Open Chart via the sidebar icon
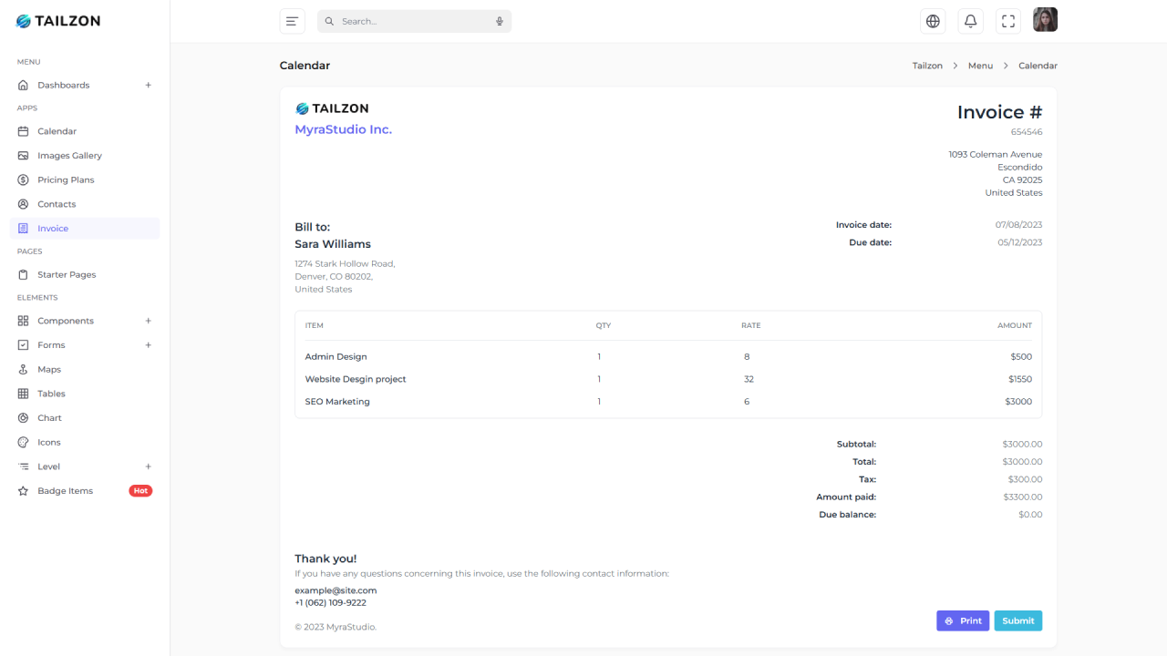 (21, 417)
